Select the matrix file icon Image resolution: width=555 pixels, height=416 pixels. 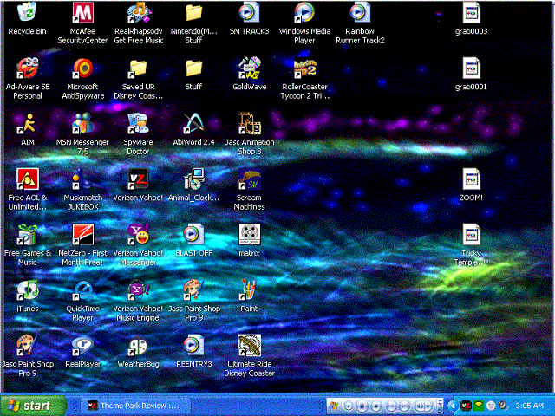tap(249, 241)
